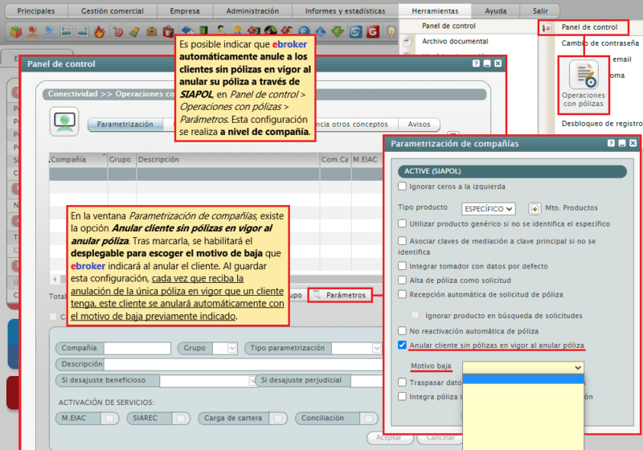Toggle the Carga de cartera checkbox

[x=278, y=419]
